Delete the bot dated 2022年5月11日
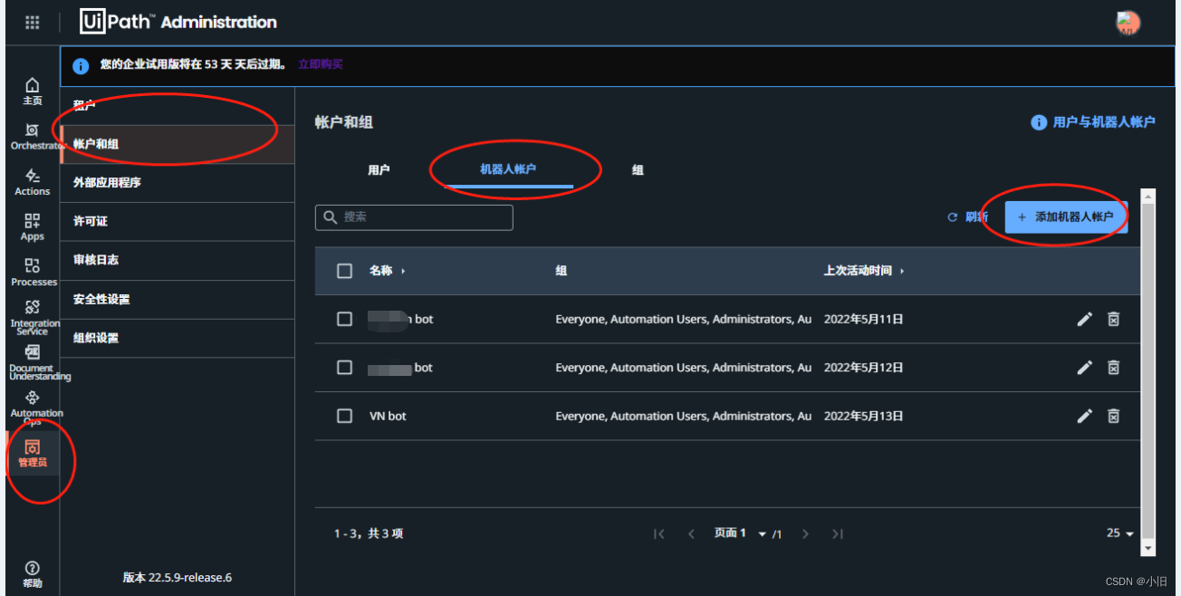The height and width of the screenshot is (596, 1181). coord(1114,319)
